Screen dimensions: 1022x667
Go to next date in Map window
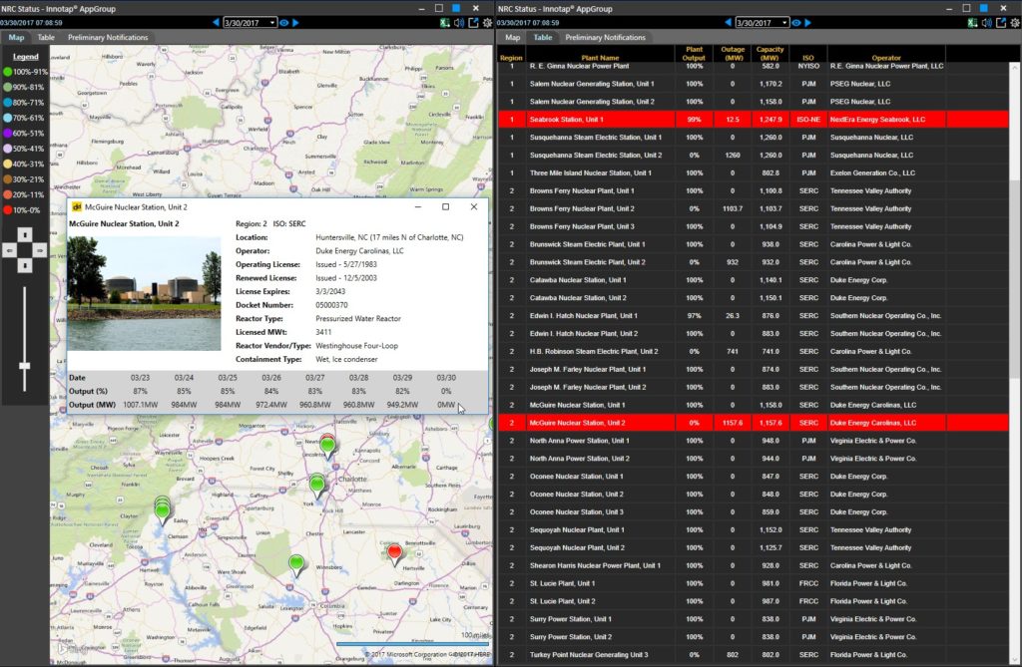(x=295, y=22)
